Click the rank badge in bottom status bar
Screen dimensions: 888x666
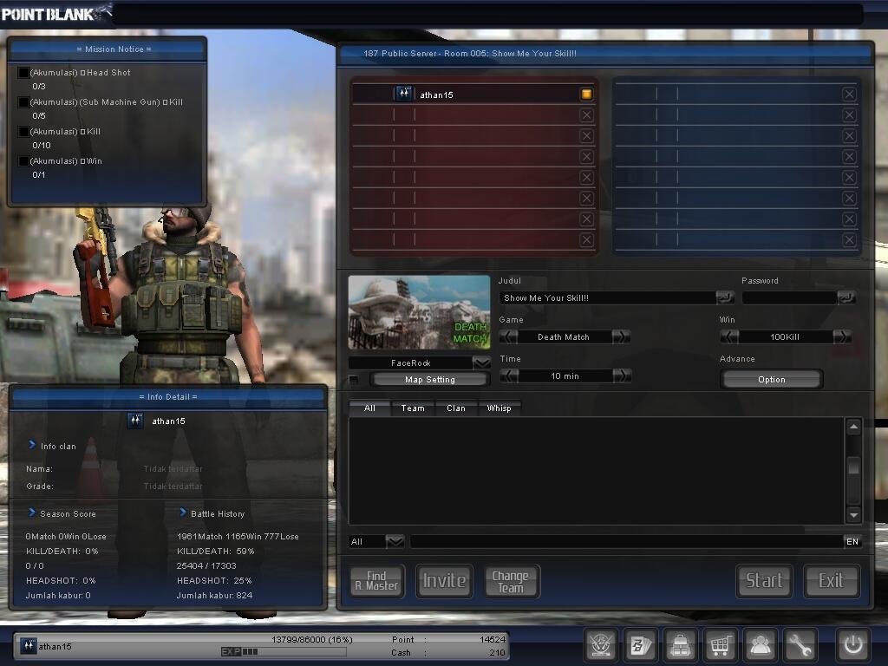click(29, 645)
